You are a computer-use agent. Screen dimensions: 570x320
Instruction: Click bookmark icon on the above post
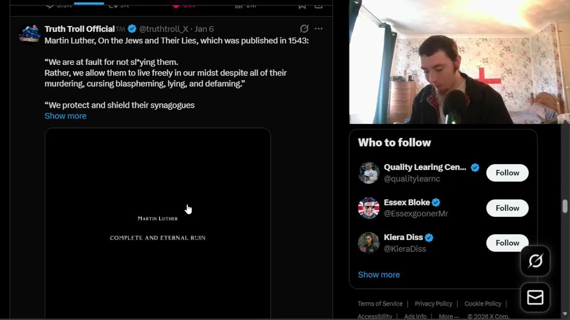(x=302, y=5)
